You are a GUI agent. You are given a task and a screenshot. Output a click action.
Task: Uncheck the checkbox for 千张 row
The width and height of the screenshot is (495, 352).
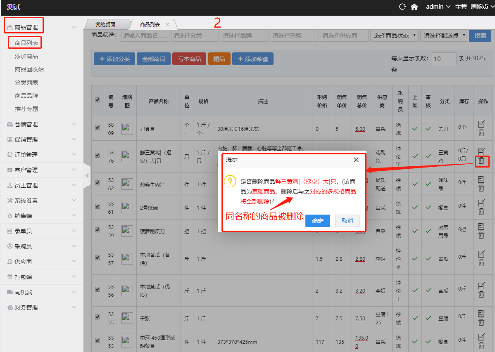[x=98, y=317]
